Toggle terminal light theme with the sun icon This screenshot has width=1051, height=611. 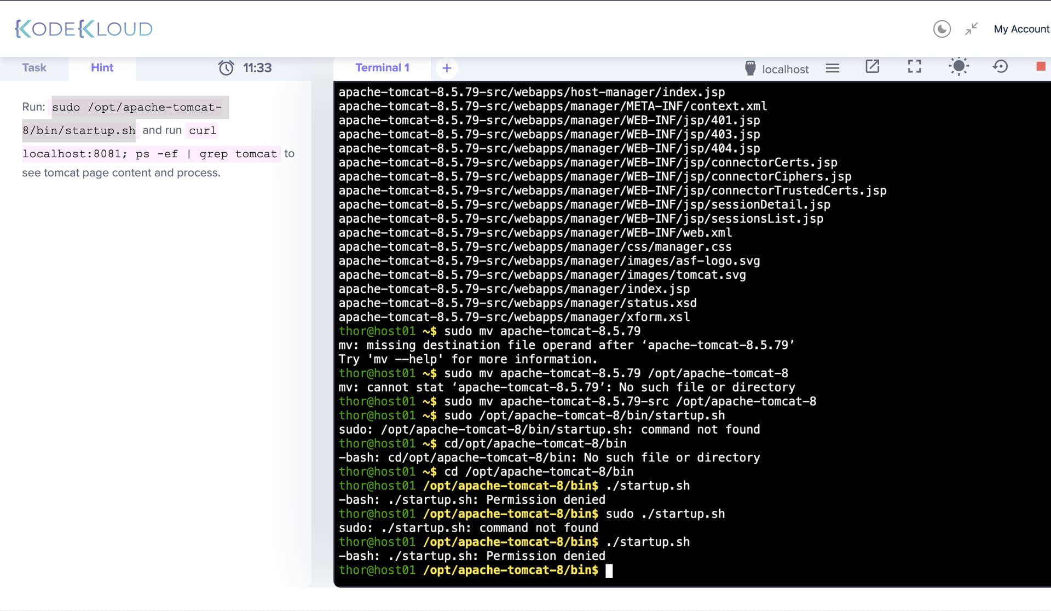(x=958, y=67)
